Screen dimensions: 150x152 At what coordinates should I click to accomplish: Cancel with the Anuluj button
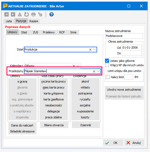(x=134, y=143)
